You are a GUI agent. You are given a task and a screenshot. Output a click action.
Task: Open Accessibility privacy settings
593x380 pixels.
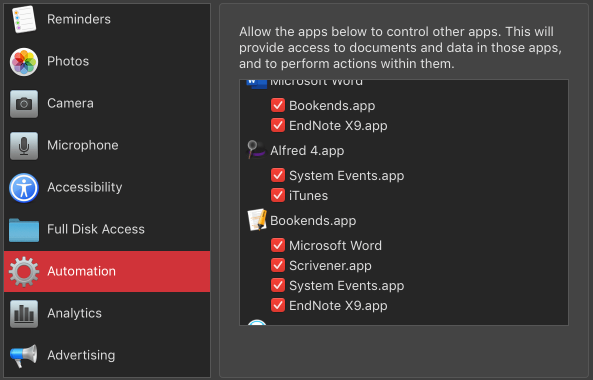[107, 187]
